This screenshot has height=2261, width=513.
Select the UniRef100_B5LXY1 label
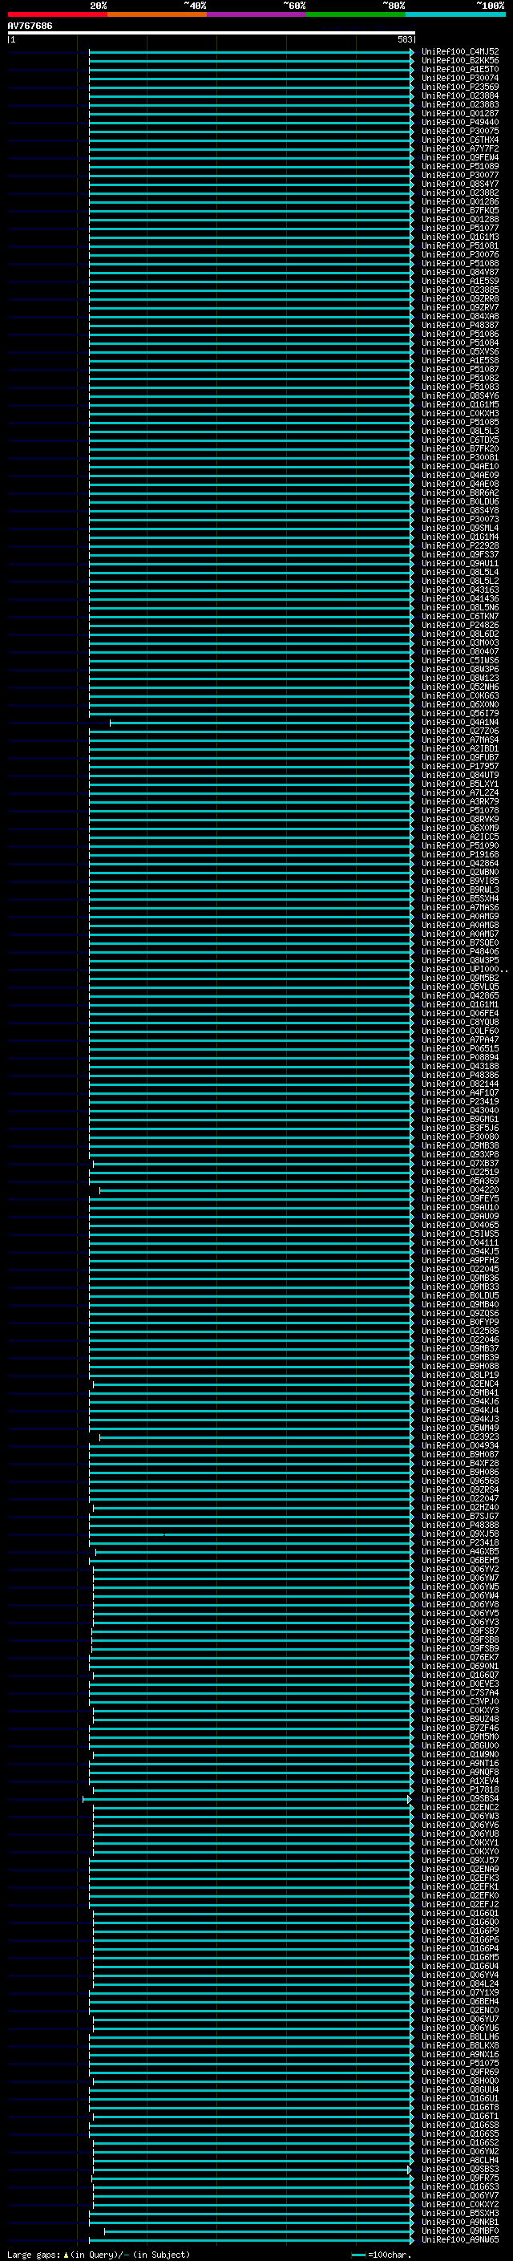(460, 784)
